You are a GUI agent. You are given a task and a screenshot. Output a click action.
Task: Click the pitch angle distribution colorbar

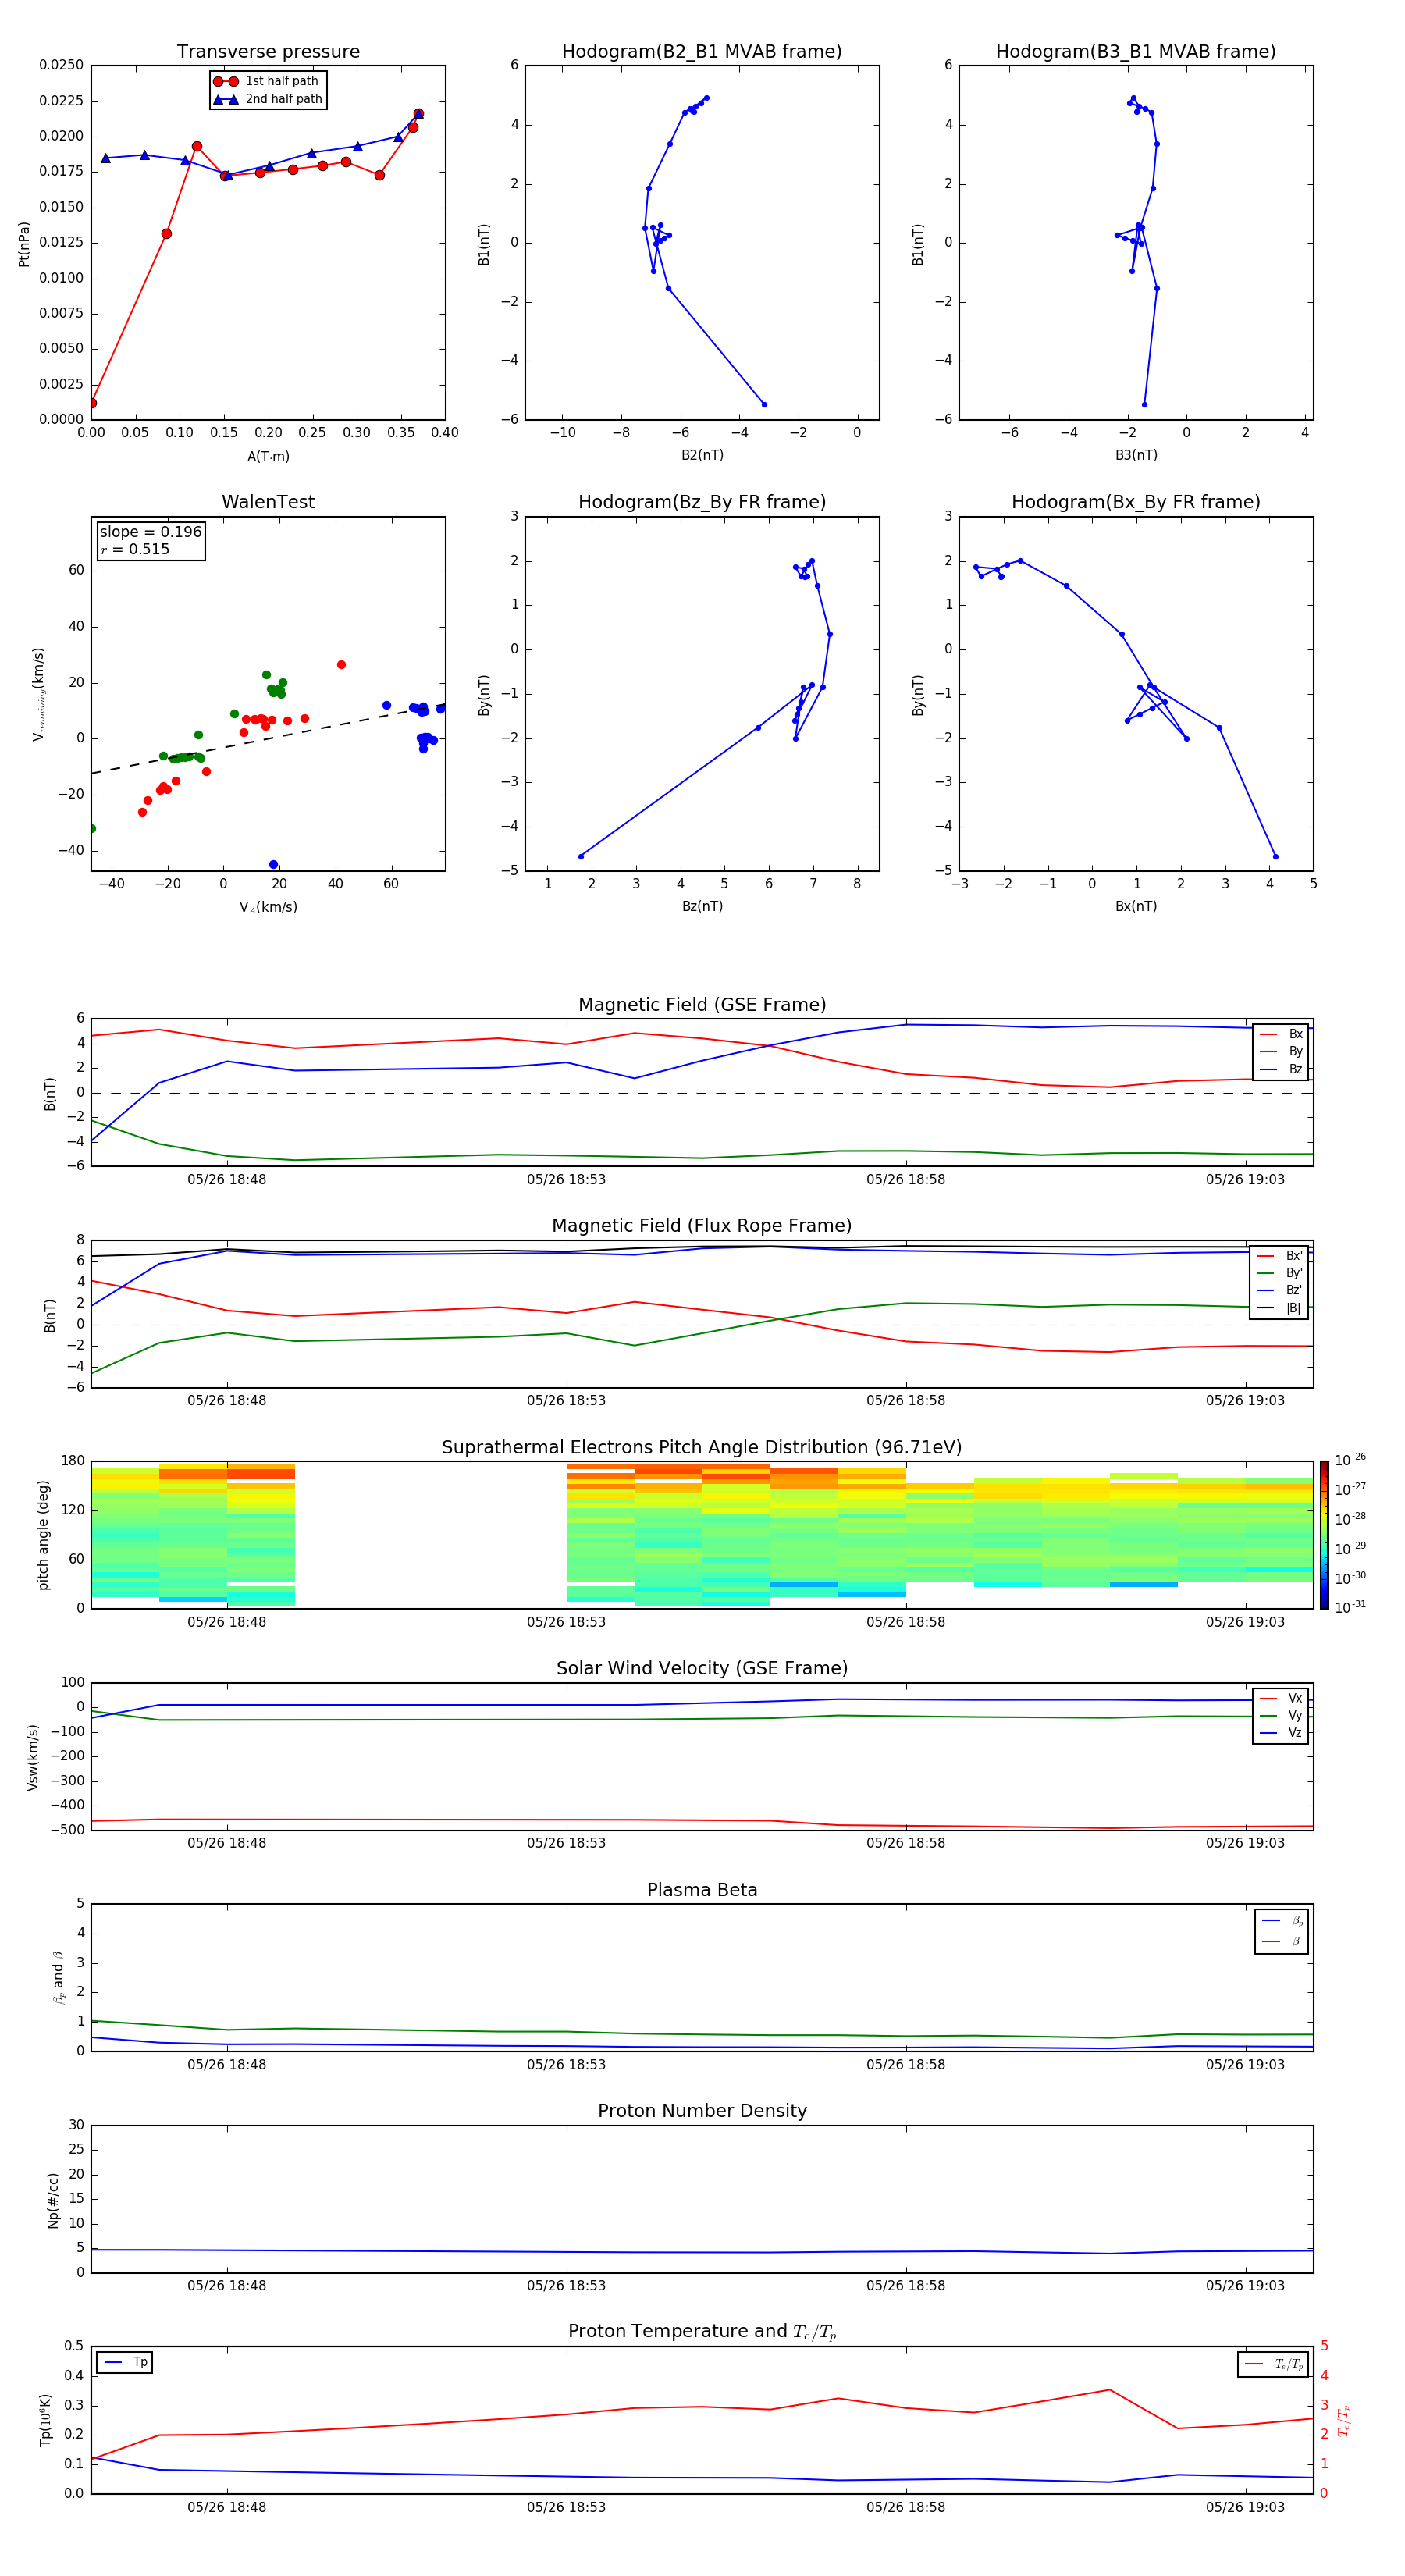click(1323, 1534)
